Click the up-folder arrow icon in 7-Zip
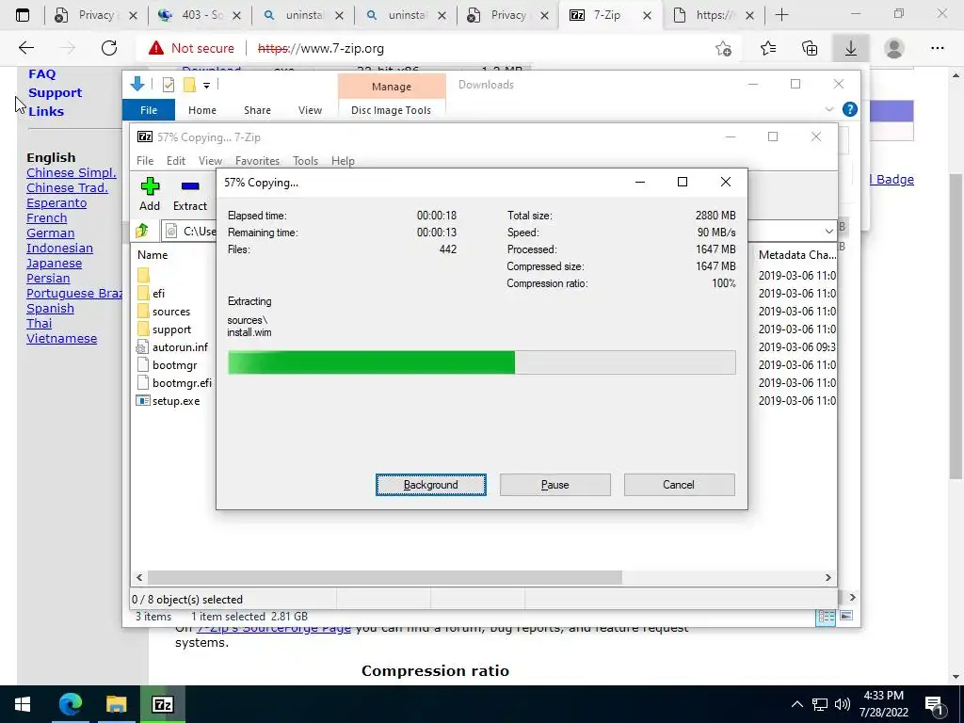Viewport: 964px width, 723px height. point(142,231)
